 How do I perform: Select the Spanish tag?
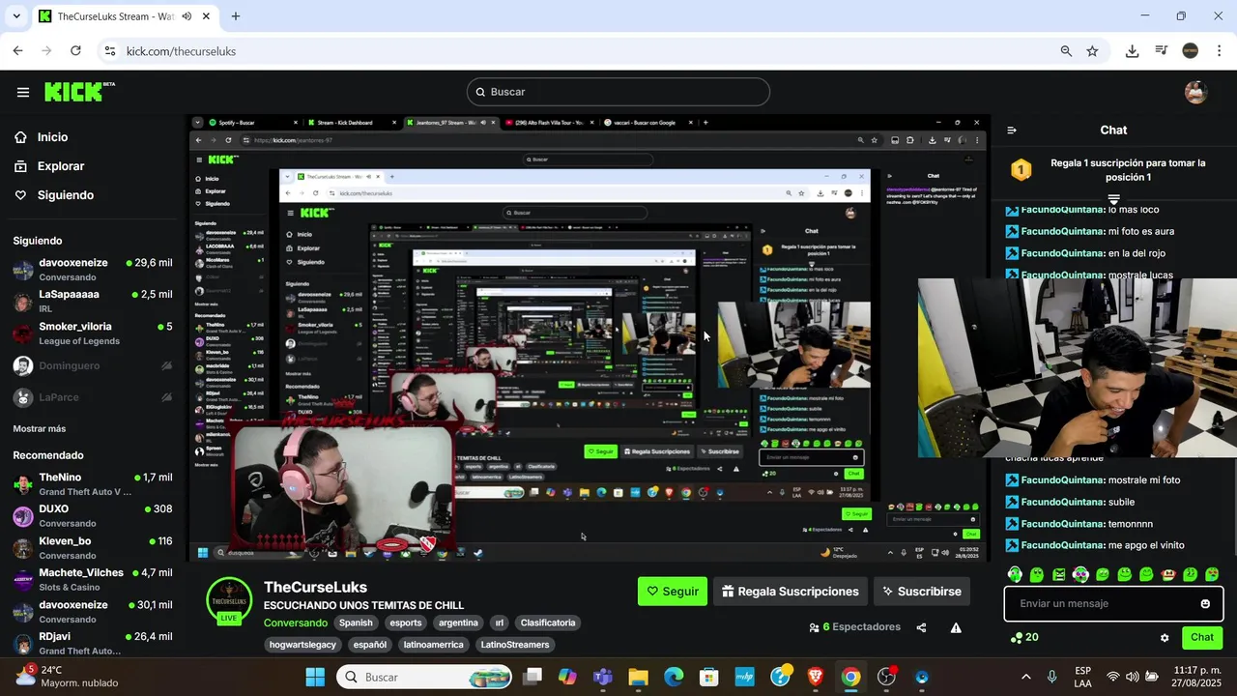point(356,623)
